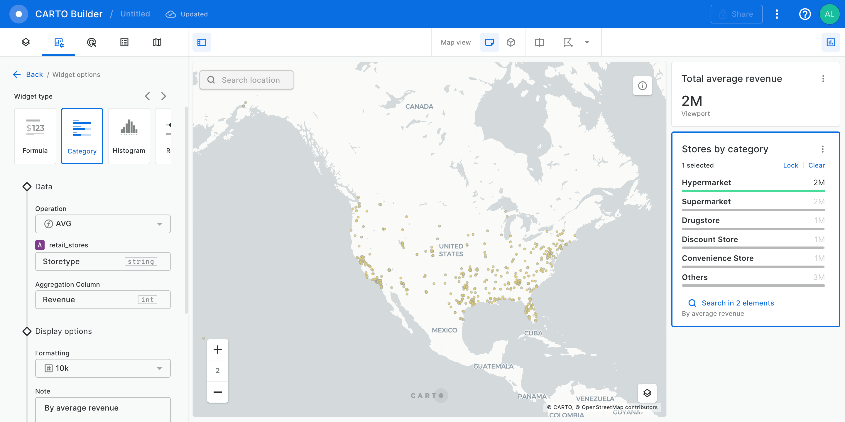845x422 pixels.
Task: Show next widget types with right chevron
Action: pyautogui.click(x=164, y=96)
